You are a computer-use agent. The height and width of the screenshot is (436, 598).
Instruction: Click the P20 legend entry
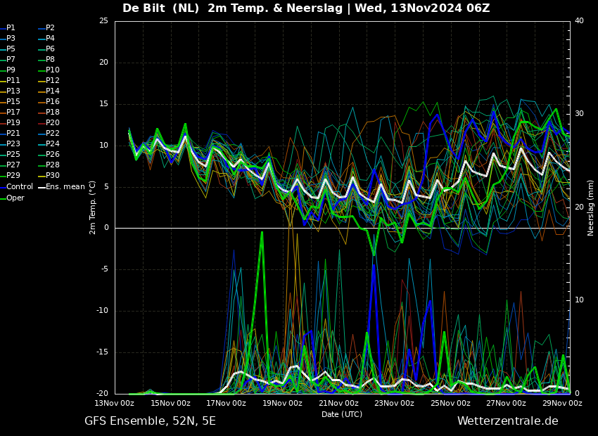(52, 123)
